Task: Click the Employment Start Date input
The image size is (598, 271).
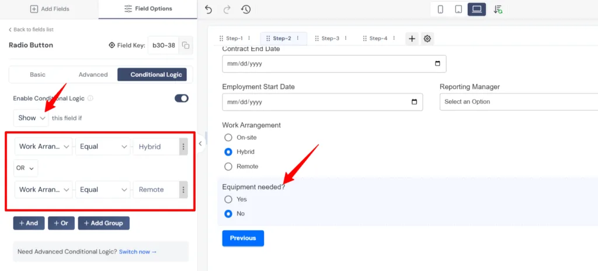Action: pos(322,102)
